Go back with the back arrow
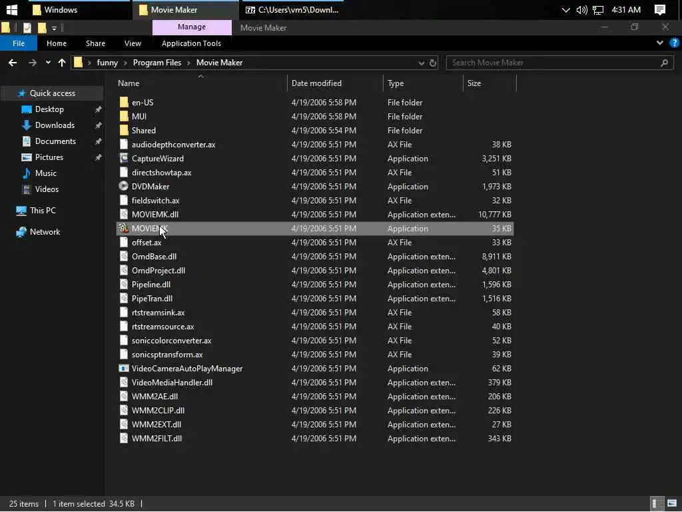The width and height of the screenshot is (682, 512). point(13,63)
